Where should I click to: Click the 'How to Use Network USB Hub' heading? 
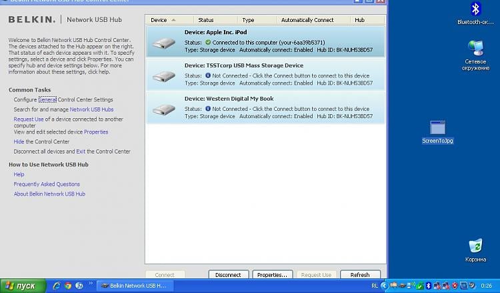pyautogui.click(x=49, y=165)
